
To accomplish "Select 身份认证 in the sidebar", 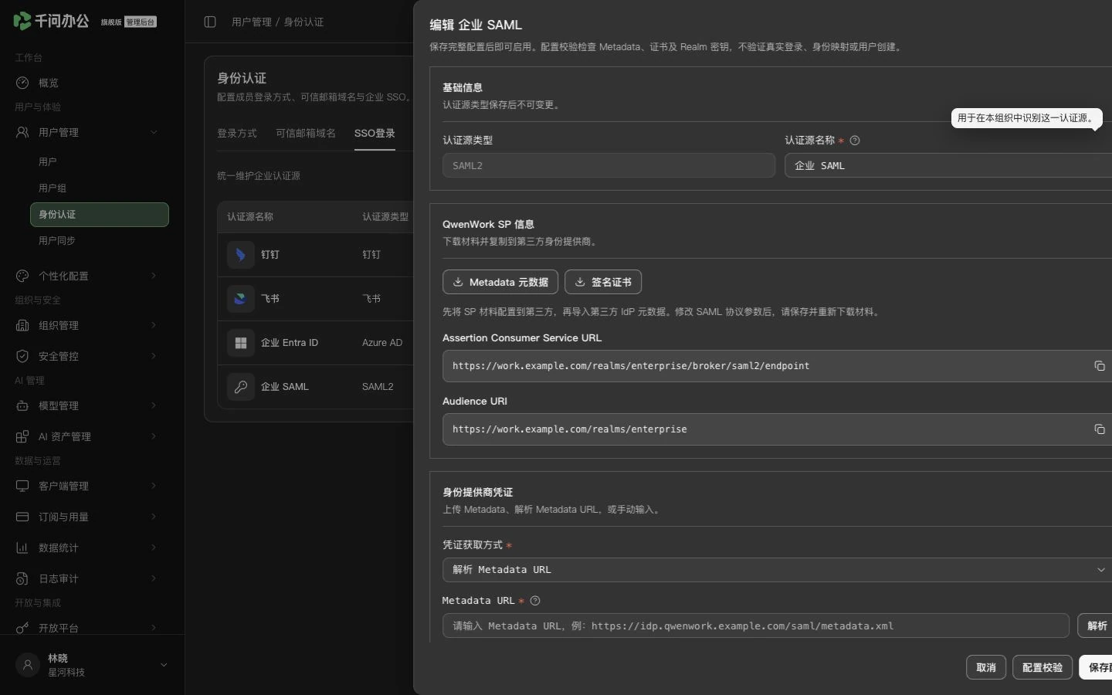I will tap(99, 215).
